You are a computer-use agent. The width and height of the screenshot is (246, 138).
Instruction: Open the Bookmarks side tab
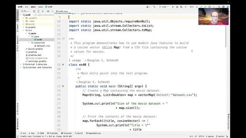[18, 124]
